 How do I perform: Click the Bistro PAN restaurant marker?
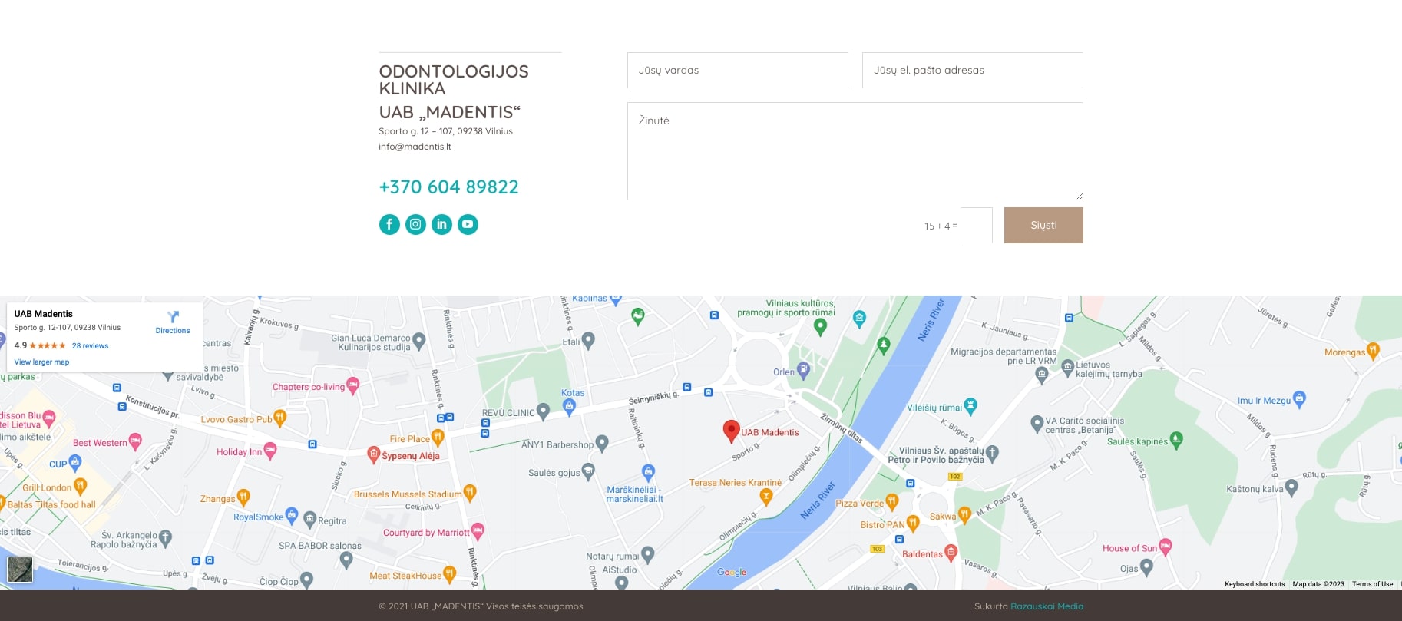(912, 524)
